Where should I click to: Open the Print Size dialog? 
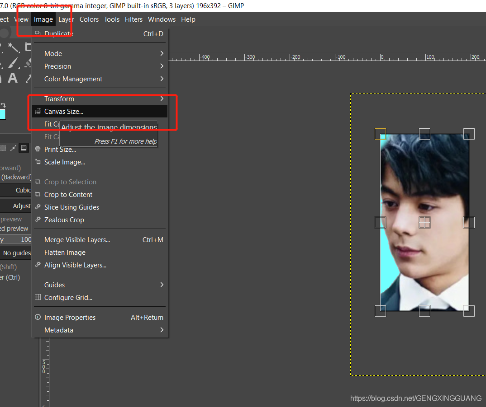point(100,150)
